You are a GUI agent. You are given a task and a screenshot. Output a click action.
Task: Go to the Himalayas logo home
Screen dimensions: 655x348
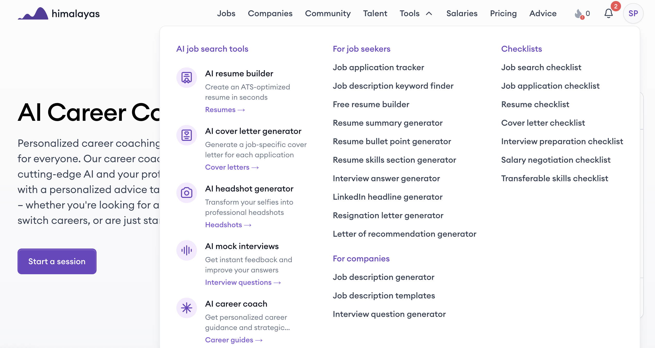[x=59, y=13]
